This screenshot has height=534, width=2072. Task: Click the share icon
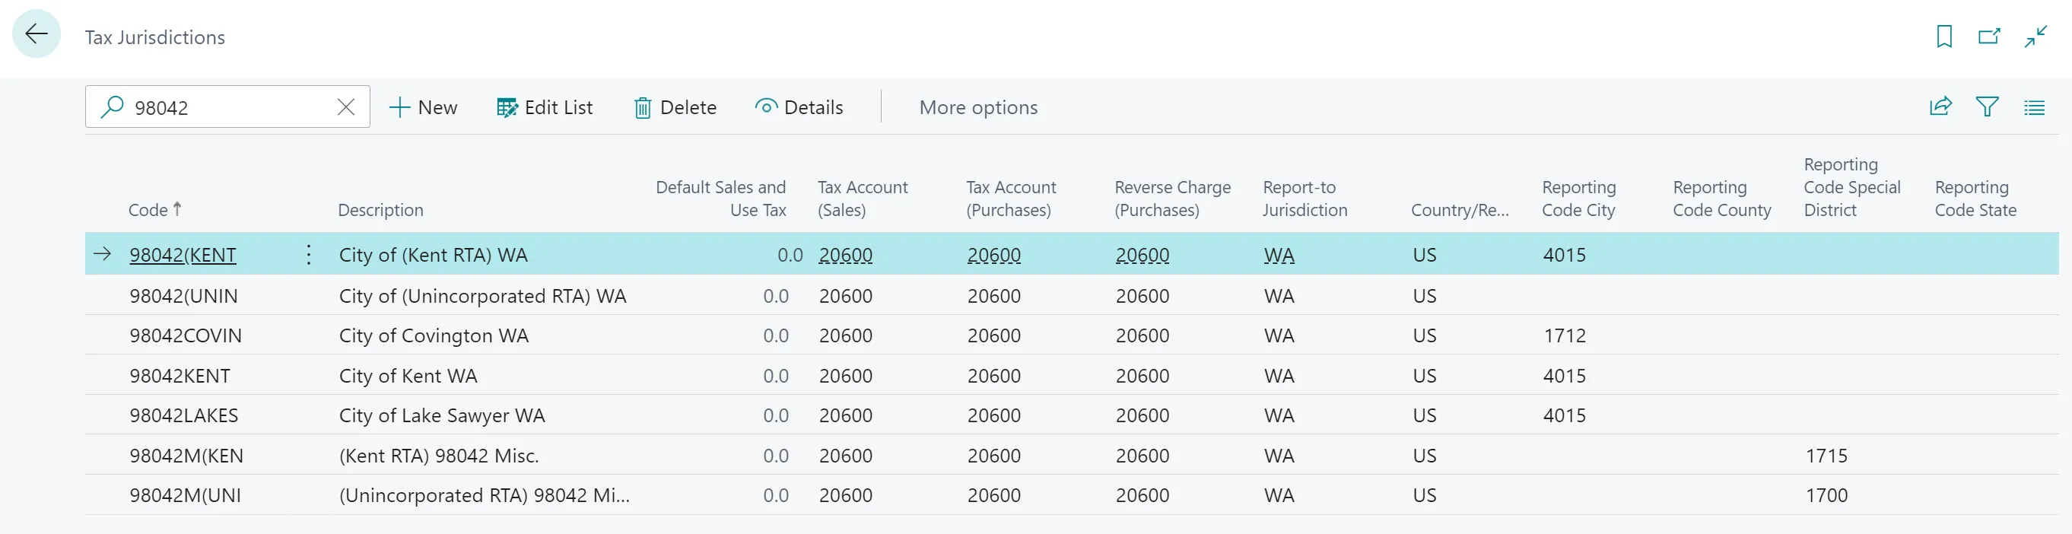coord(1940,106)
